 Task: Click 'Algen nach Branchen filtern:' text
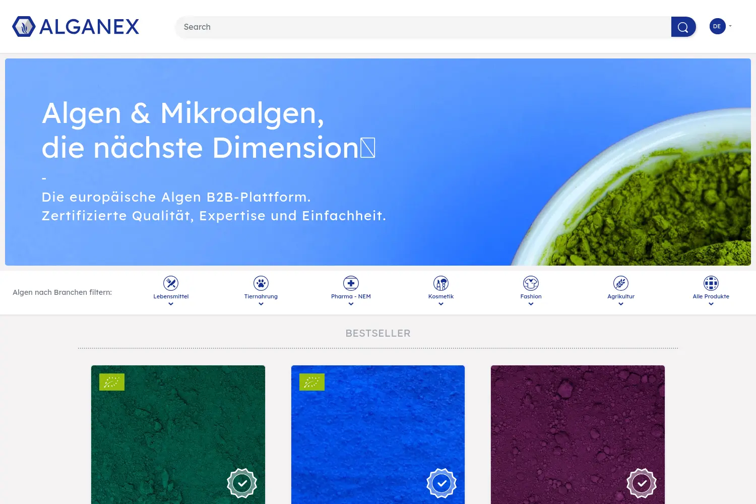click(x=62, y=292)
